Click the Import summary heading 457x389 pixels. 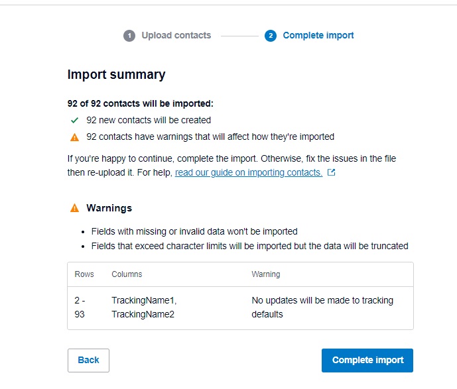point(116,75)
